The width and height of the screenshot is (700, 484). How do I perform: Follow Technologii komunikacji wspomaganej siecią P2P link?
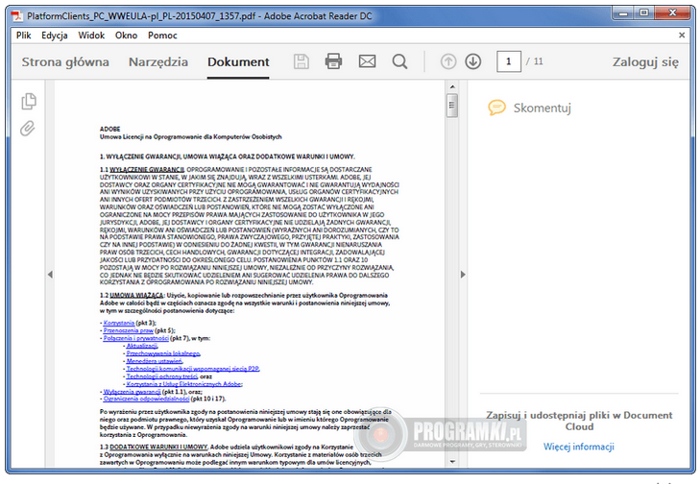[x=193, y=369]
